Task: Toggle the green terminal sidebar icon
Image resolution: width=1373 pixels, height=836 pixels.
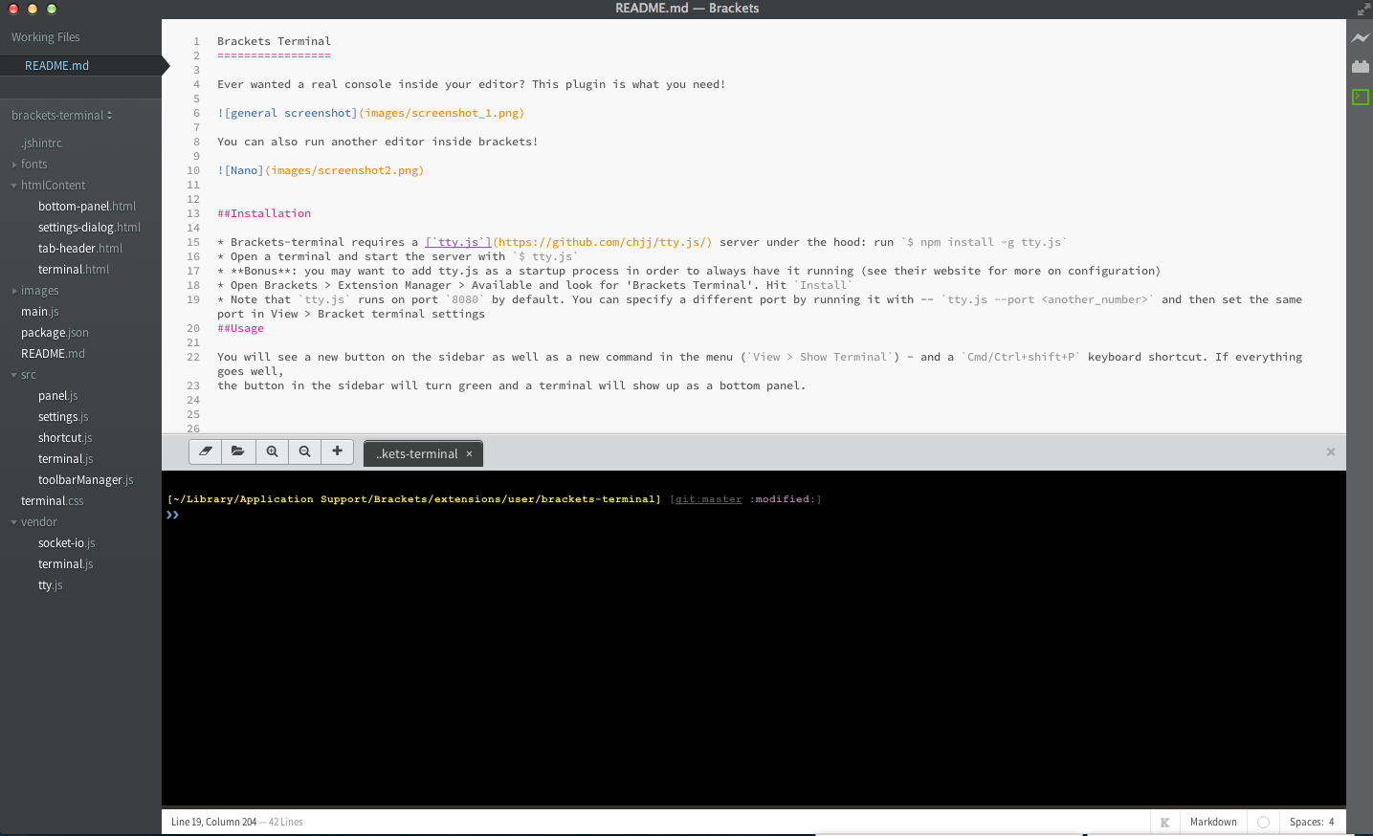Action: [x=1361, y=97]
